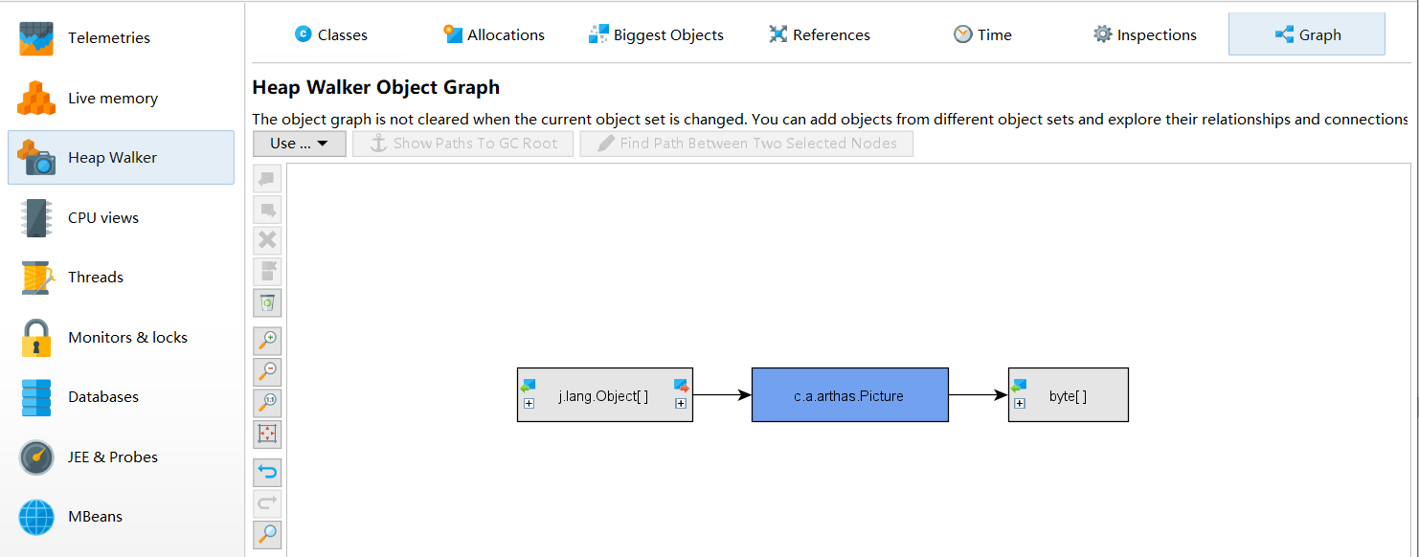This screenshot has width=1419, height=557.
Task: Go to the Threads section
Action: pos(95,277)
